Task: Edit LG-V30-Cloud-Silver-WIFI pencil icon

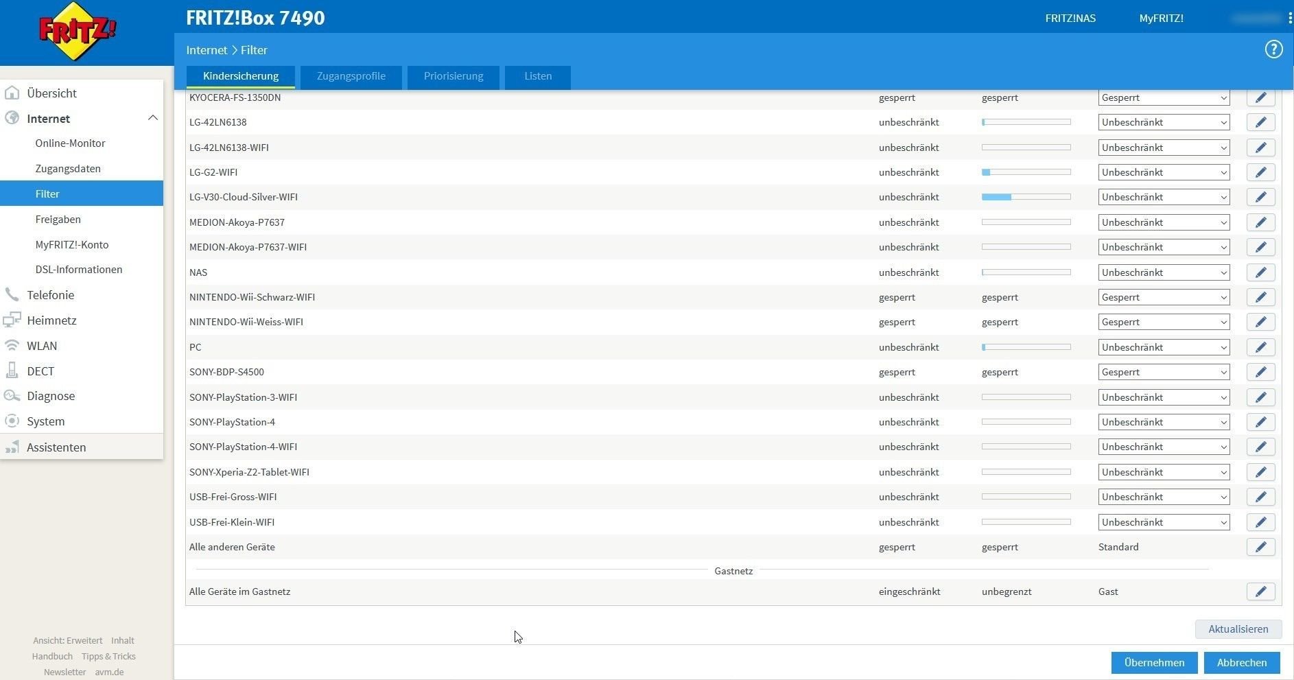Action: coord(1260,197)
